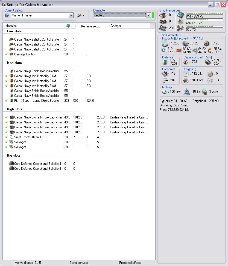Image resolution: width=228 pixels, height=266 pixels.
Task: Click the drone bandwidth bar 50 / 75
Action: pos(204,26)
